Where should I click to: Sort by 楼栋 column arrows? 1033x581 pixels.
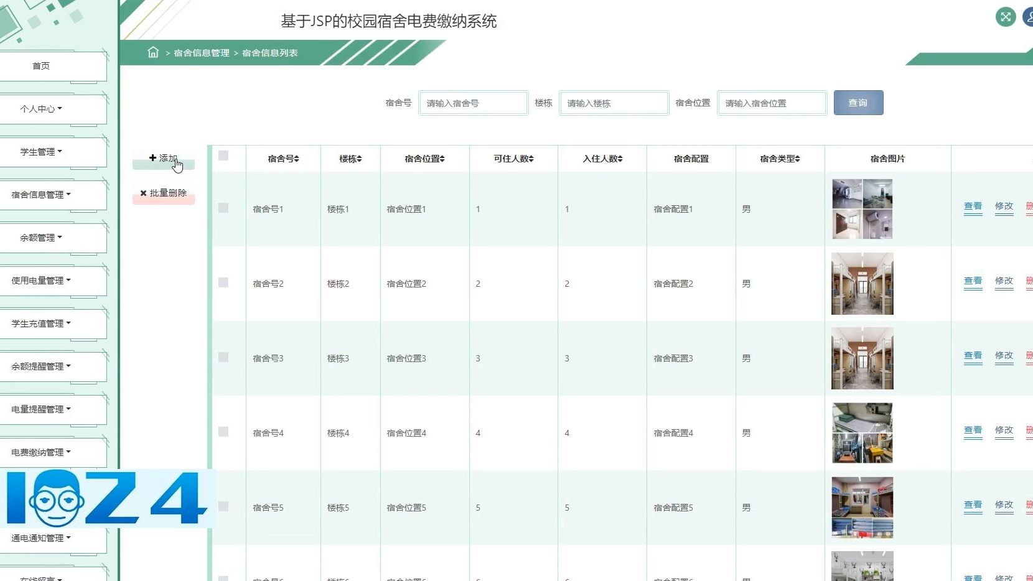click(x=360, y=159)
